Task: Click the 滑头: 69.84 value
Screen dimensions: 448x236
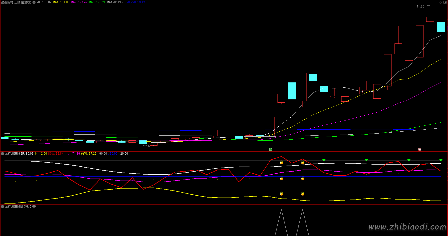Action: [x=56, y=154]
